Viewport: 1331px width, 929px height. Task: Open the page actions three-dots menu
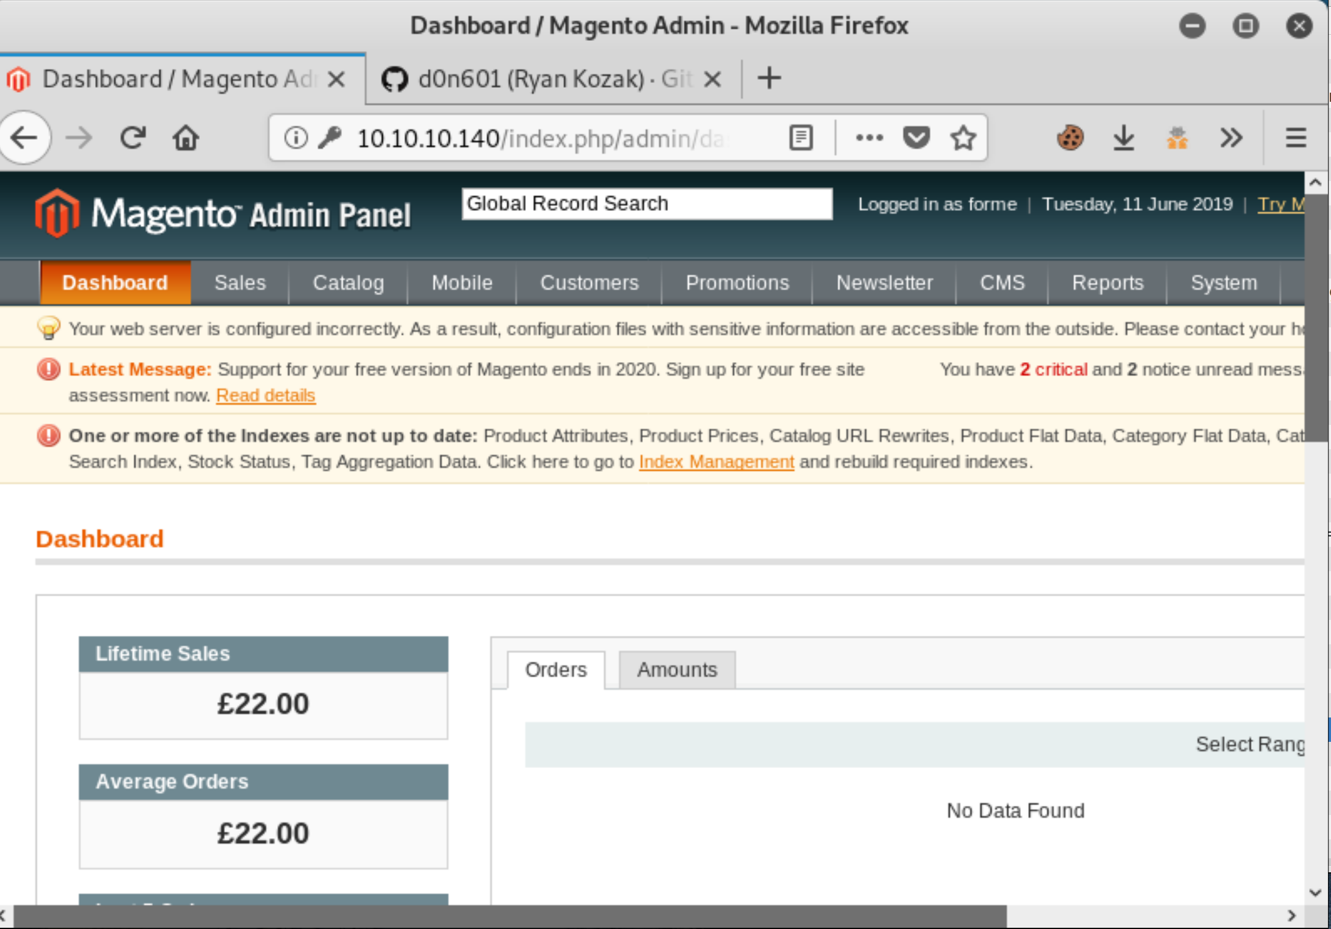pos(869,138)
